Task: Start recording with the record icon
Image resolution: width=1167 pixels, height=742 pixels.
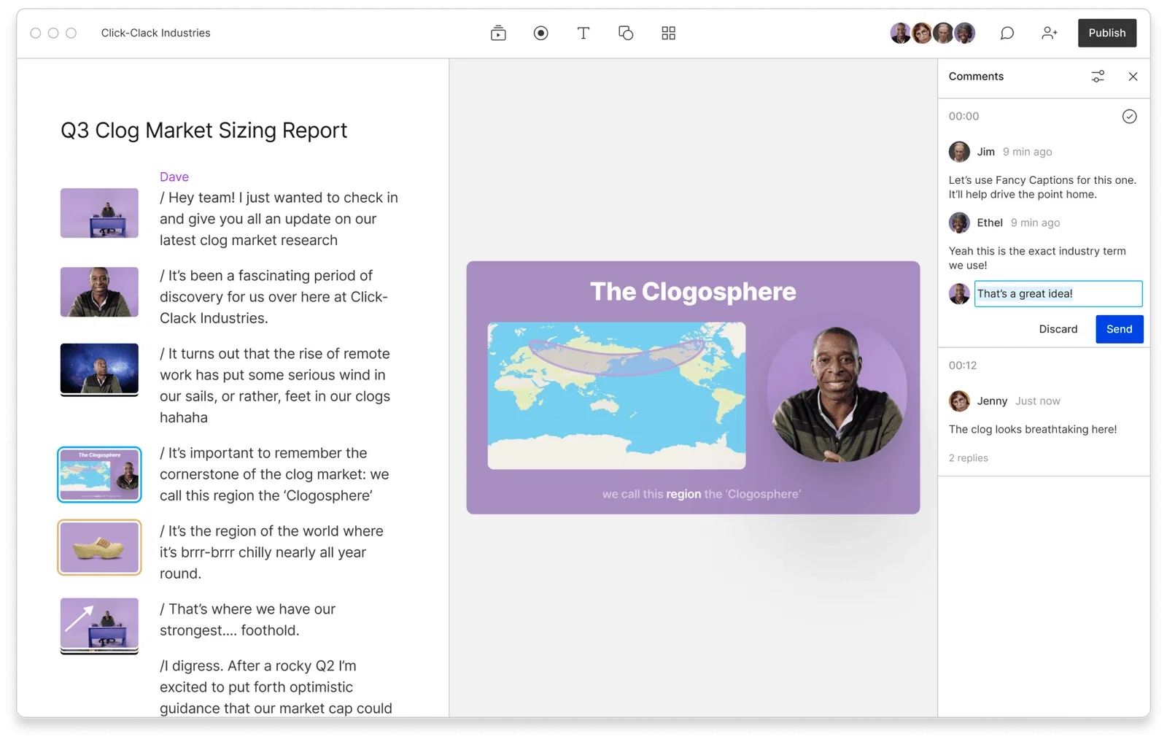Action: pyautogui.click(x=540, y=33)
